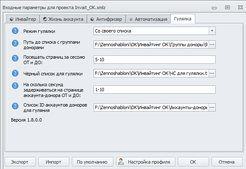246x169 pixels.
Task: Click the На сколько секунд задерживаться label
Action: click(x=53, y=90)
